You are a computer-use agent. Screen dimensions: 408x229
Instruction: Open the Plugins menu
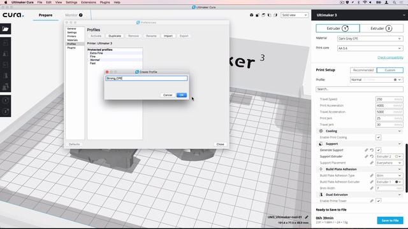105,3
